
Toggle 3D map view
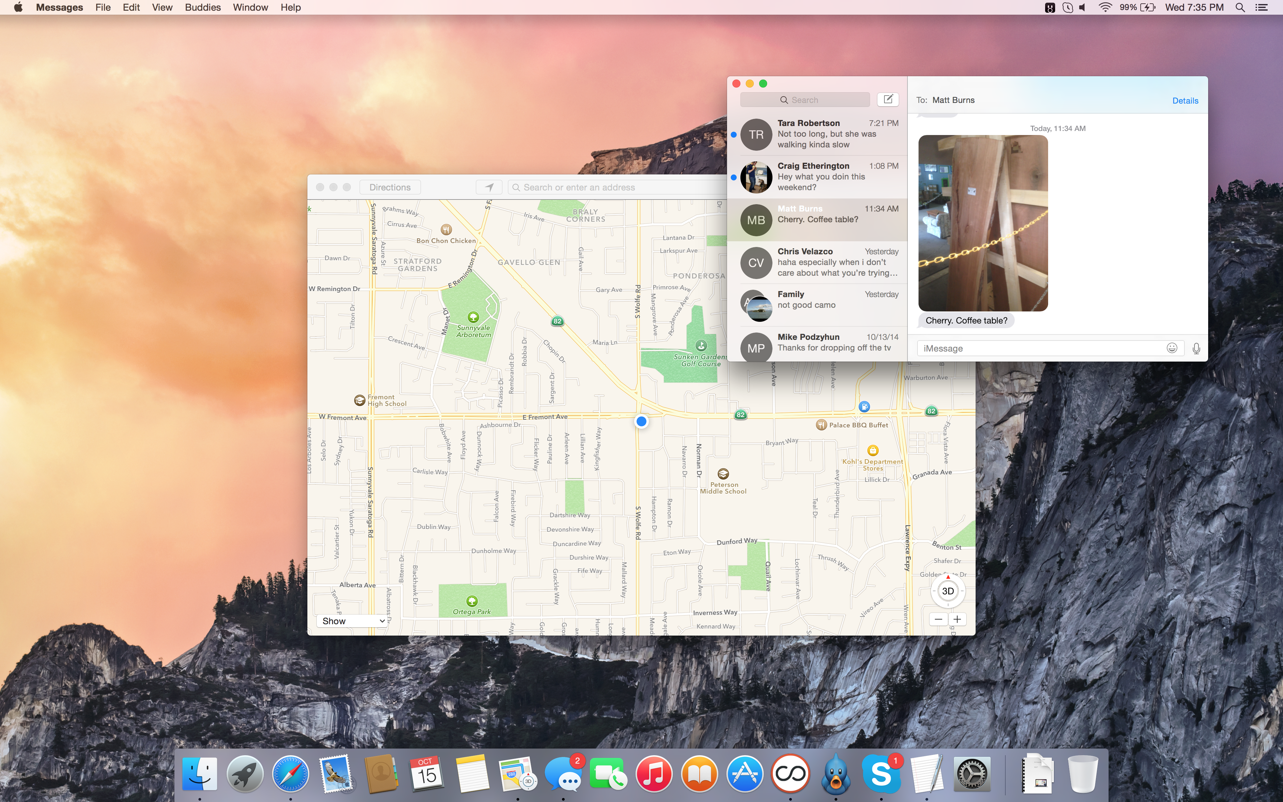[948, 591]
